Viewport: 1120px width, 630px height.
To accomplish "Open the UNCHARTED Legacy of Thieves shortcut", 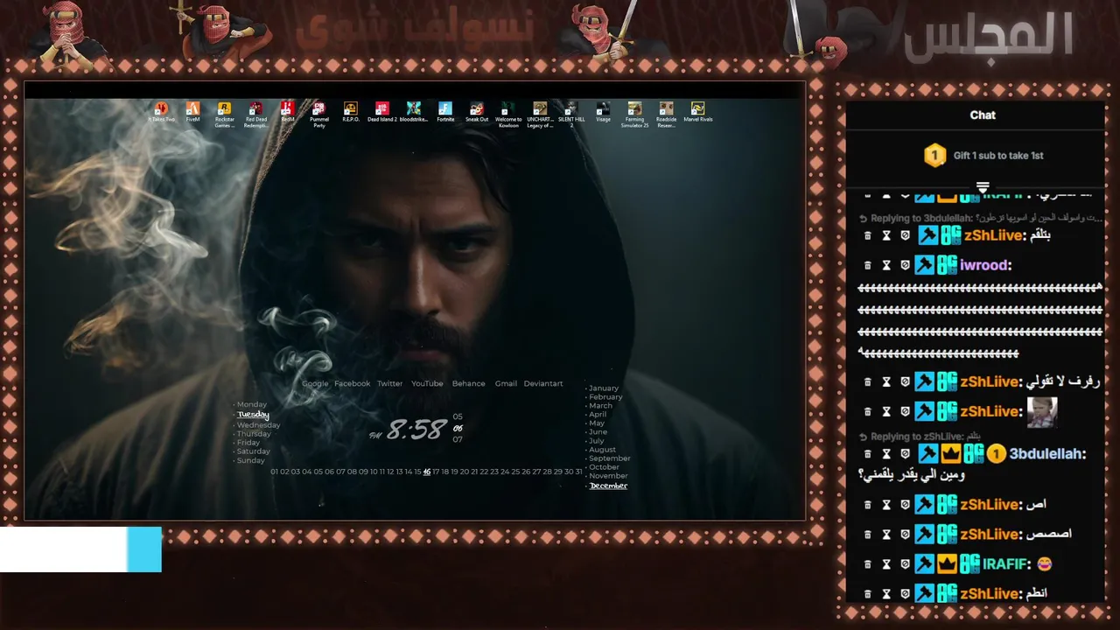I will pos(540,114).
